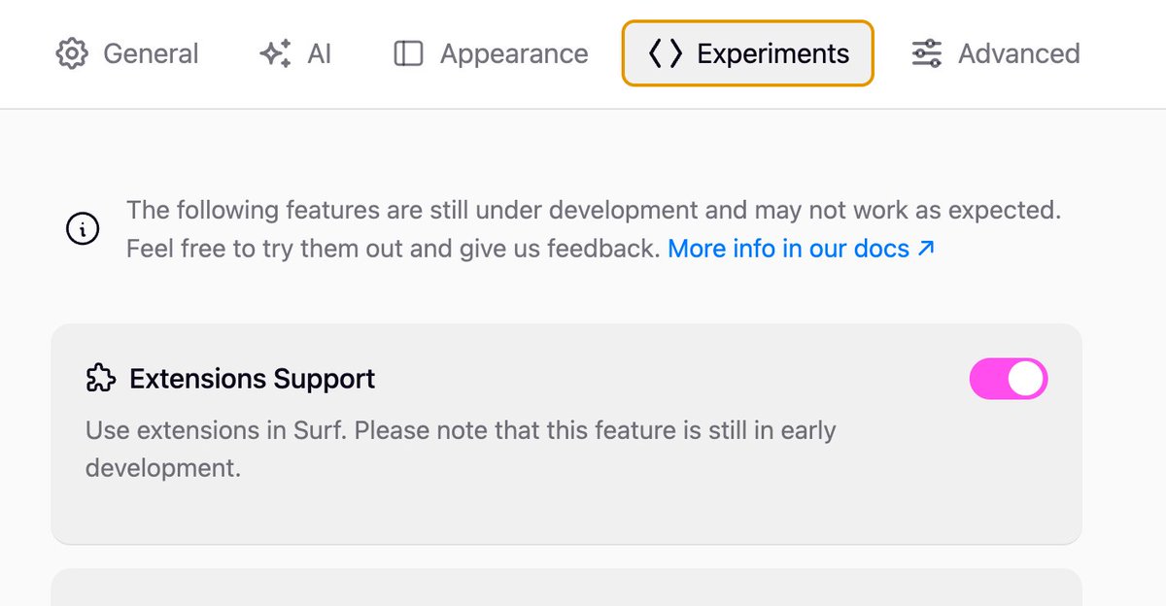This screenshot has width=1166, height=606.
Task: Click the angle brackets icon beside Experiments
Action: 666,53
